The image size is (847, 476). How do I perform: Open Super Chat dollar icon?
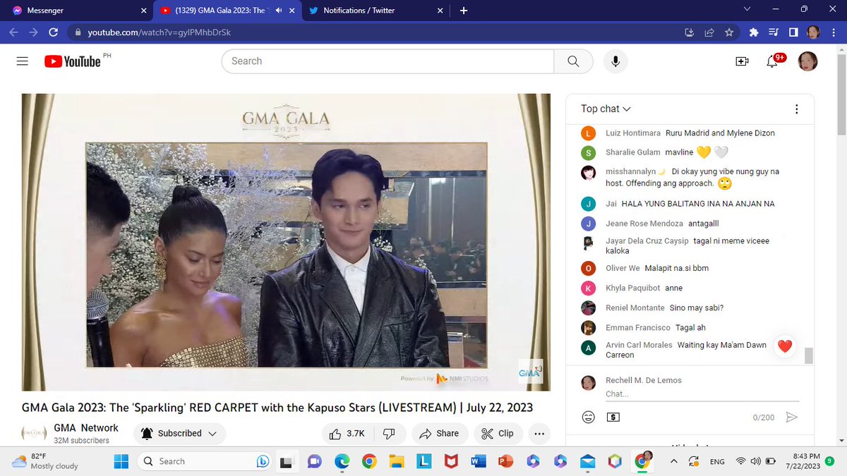point(613,417)
